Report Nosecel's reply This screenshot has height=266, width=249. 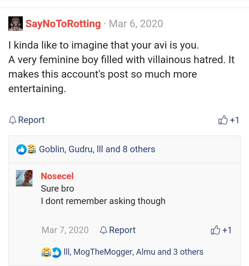[x=122, y=230]
